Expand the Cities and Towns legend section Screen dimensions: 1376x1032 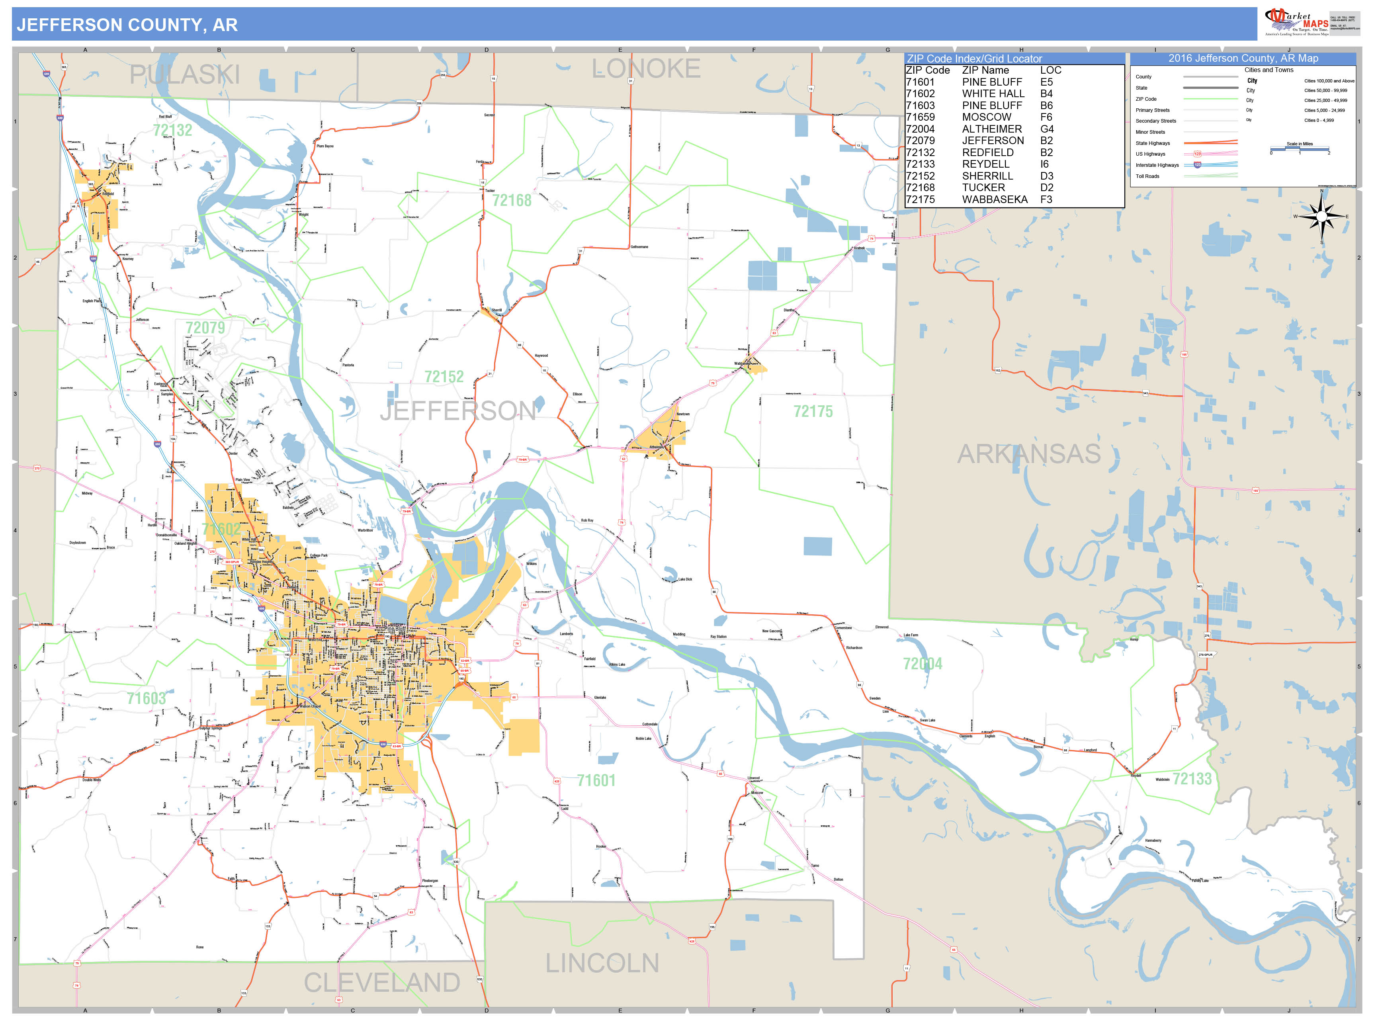(x=1270, y=70)
